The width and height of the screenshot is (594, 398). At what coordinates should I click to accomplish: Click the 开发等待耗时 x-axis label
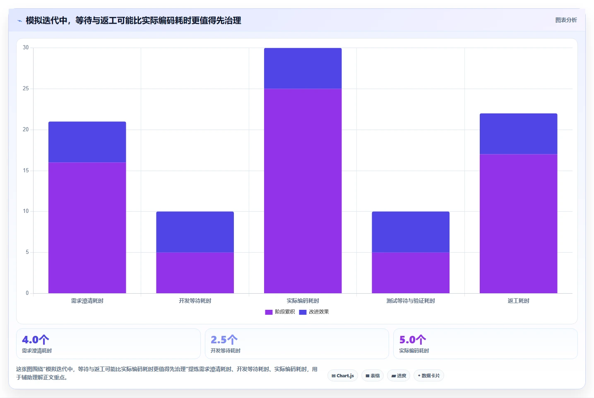tap(195, 301)
